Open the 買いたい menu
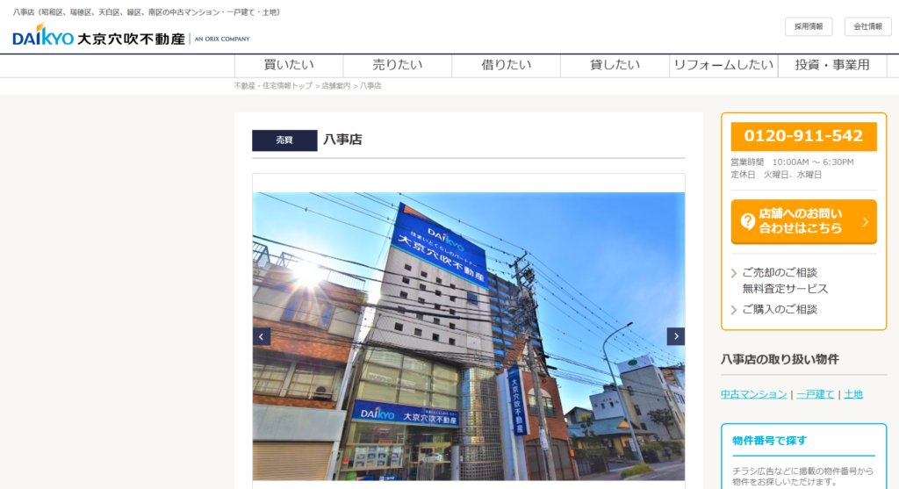 [289, 65]
